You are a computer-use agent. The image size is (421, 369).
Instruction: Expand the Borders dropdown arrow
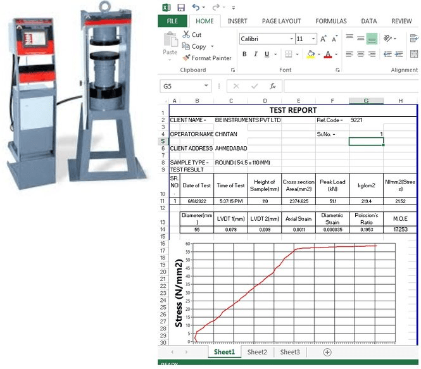point(297,54)
